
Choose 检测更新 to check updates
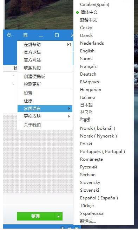[45, 84]
